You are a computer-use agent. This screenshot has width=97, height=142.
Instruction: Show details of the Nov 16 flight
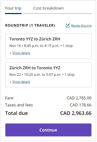pyautogui.click(x=21, y=53)
